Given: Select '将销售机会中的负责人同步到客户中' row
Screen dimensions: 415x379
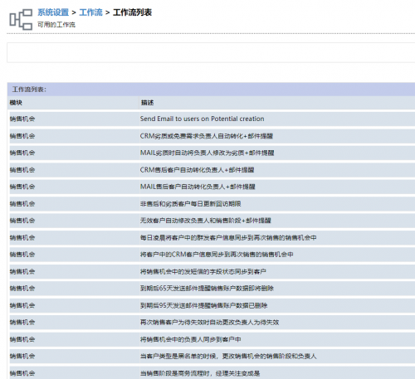Looking at the screenshot, I should pyautogui.click(x=212, y=339).
